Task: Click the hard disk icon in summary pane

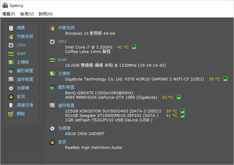Action: [x=52, y=106]
